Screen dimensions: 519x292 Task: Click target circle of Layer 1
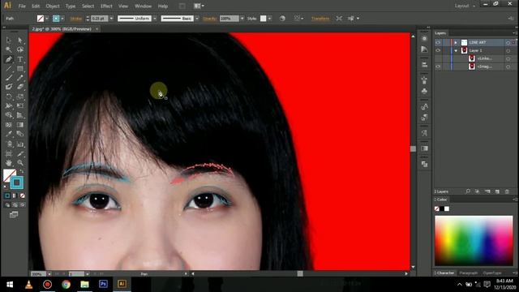click(508, 50)
